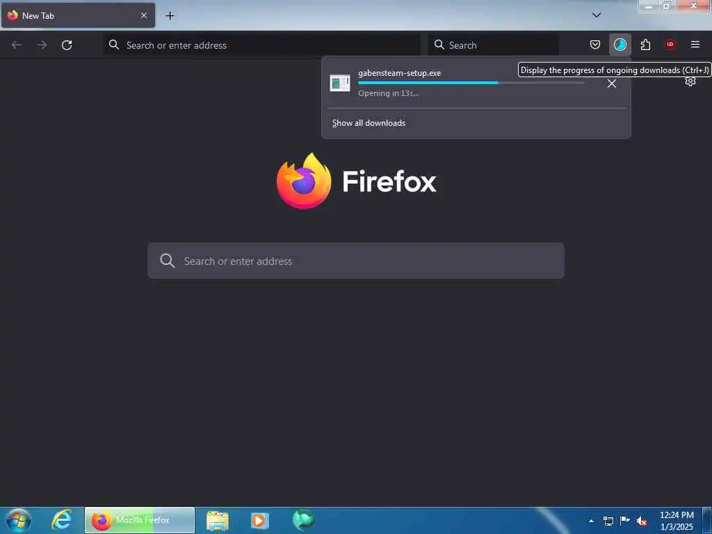Screen dimensions: 712x534
Task: Select Mozilla Firefox taskbar button
Action: (140, 520)
